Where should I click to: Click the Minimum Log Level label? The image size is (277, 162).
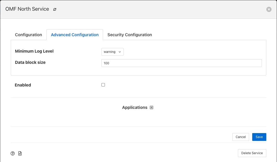[34, 51]
